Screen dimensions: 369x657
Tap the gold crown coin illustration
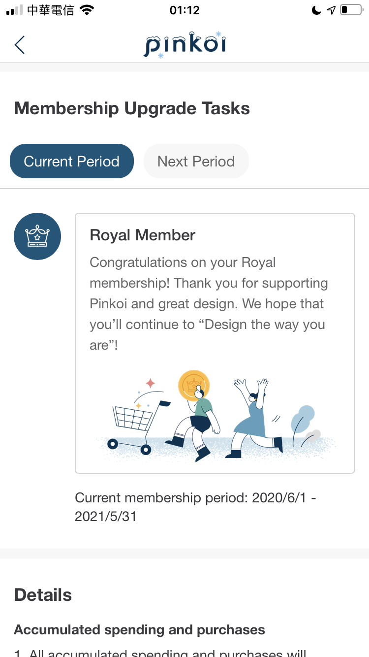(193, 386)
